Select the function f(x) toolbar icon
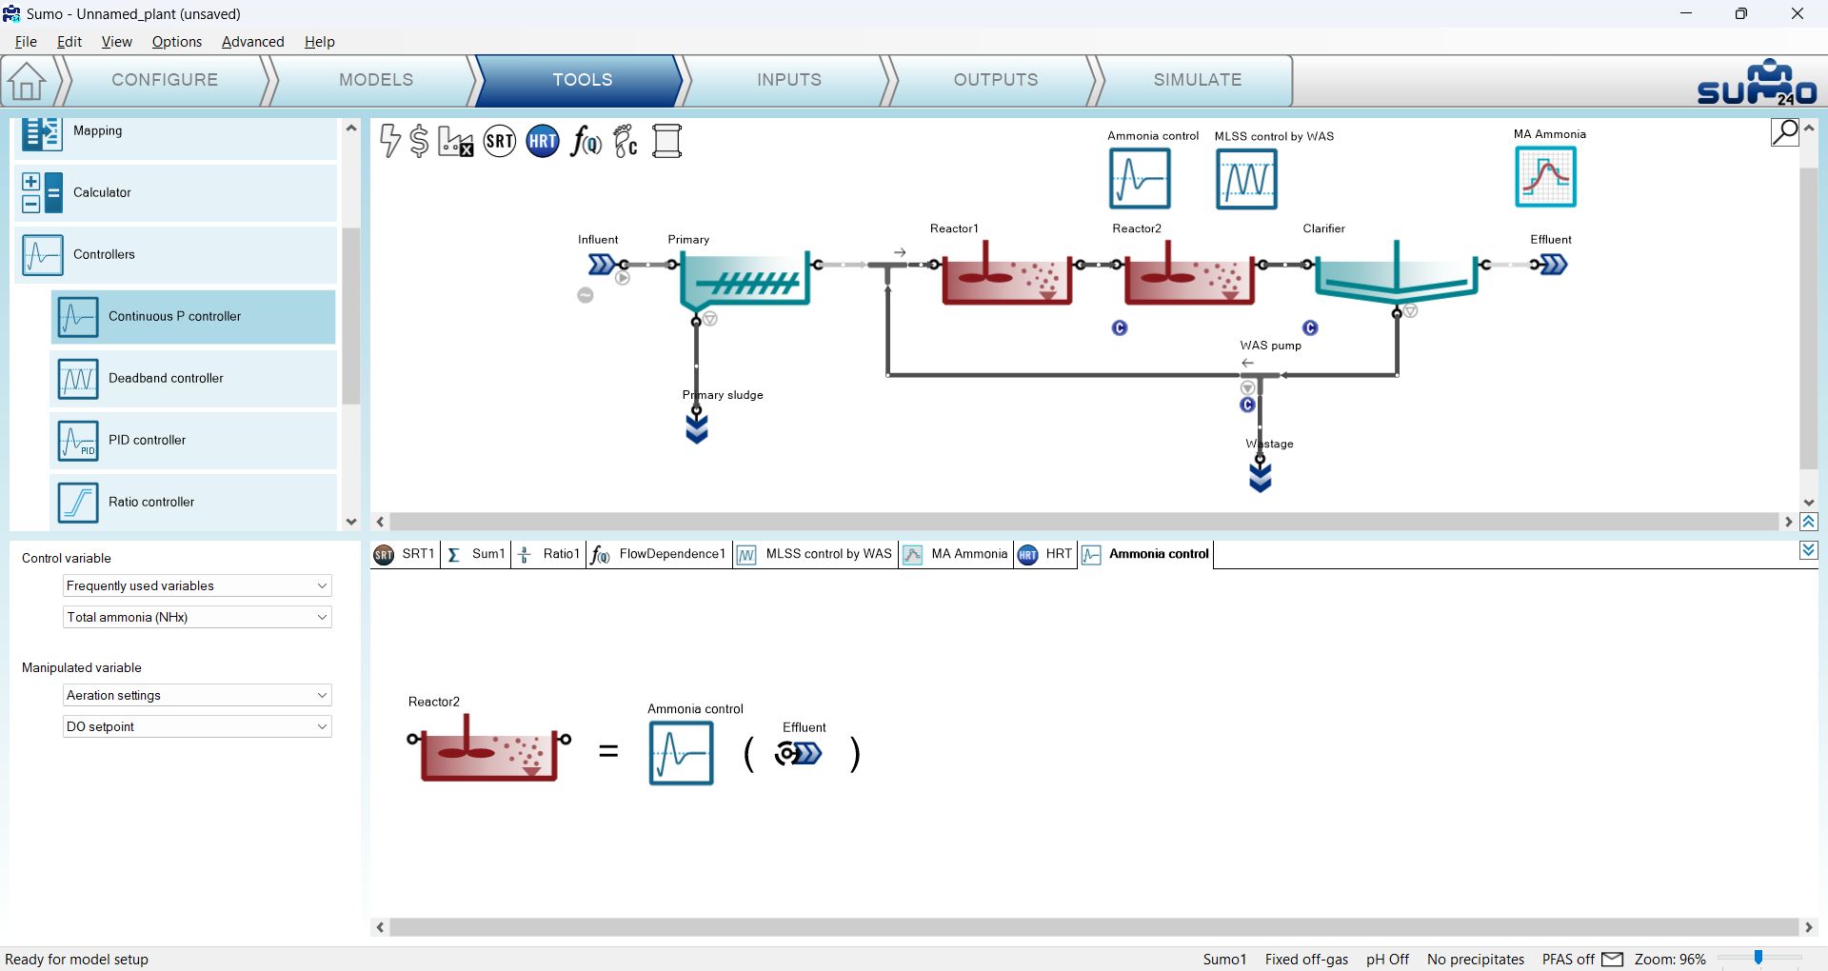 (x=586, y=142)
